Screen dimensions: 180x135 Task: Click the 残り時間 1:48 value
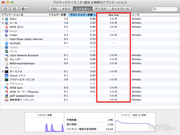[110, 124]
